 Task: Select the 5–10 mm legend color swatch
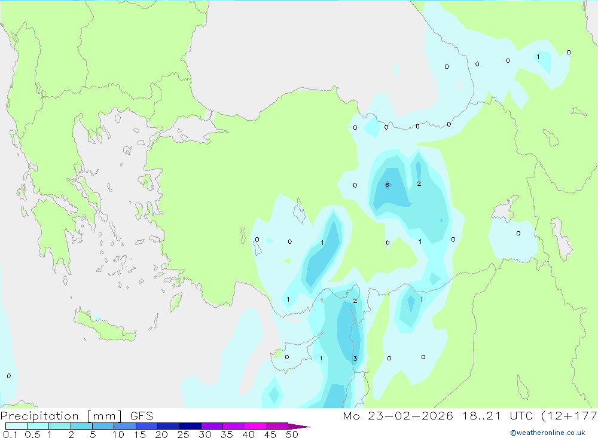pyautogui.click(x=103, y=426)
